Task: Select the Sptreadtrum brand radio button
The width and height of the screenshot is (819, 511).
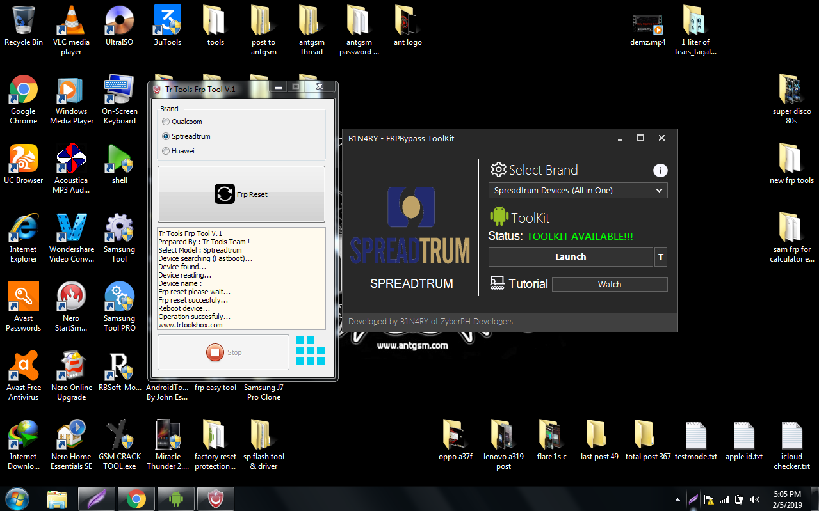Action: pos(166,136)
